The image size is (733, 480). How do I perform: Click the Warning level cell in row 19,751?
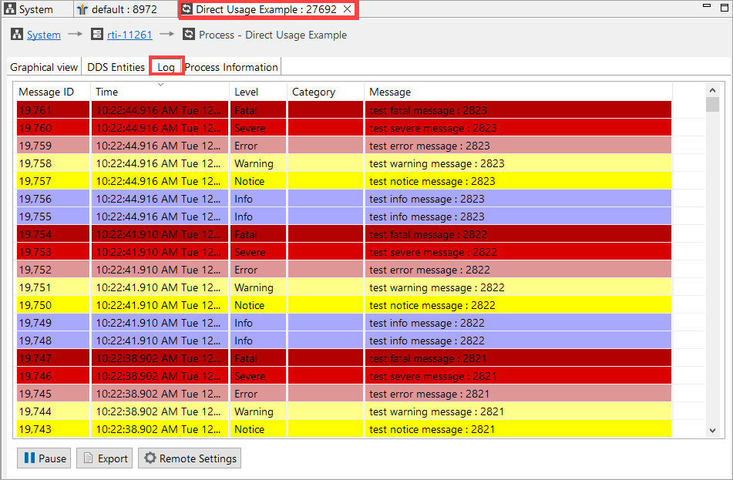258,288
